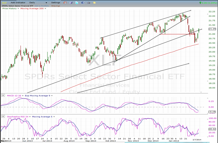Open the Stochastics RSI 34 dropdown
The height and width of the screenshot is (143, 218).
tap(30, 117)
